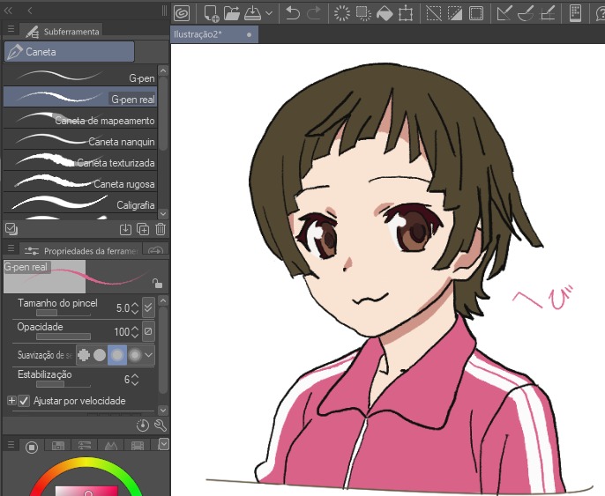Viewport: 605px width, 496px height.
Task: Switch to the Ilustração2* document tab
Action: tap(214, 34)
